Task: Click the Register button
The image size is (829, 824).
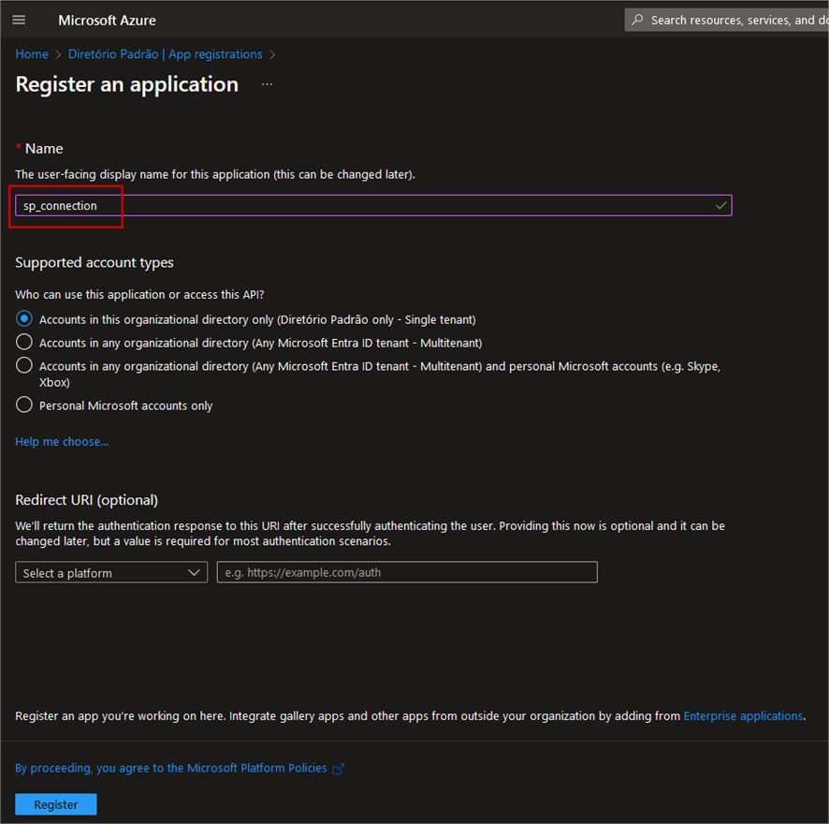Action: 56,804
